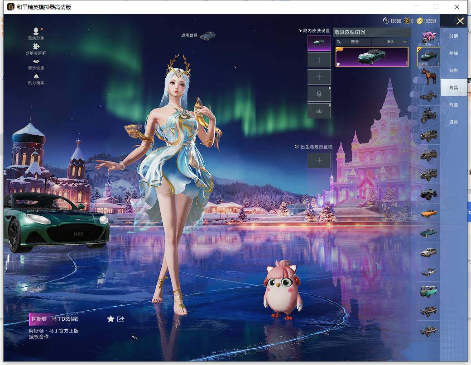The width and height of the screenshot is (471, 365).
Task: Click the locked badge skin slot
Action: click(319, 94)
